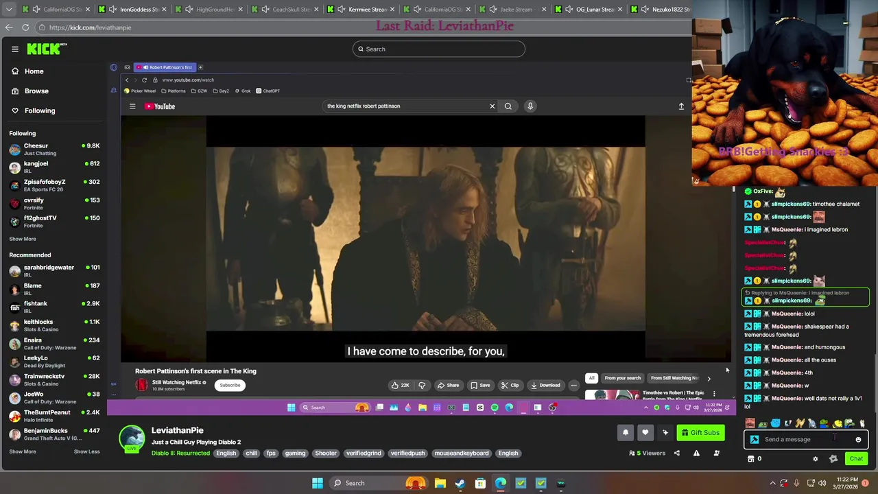Subscribe to Still Watching Netflix
The height and width of the screenshot is (494, 878).
[230, 385]
